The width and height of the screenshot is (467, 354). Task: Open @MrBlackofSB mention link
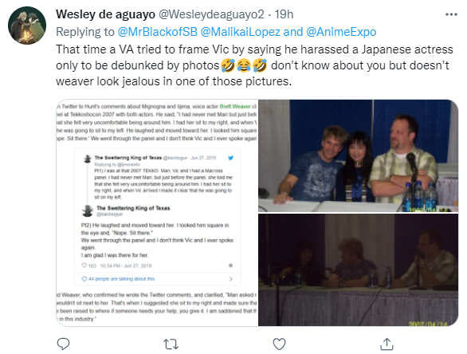158,32
